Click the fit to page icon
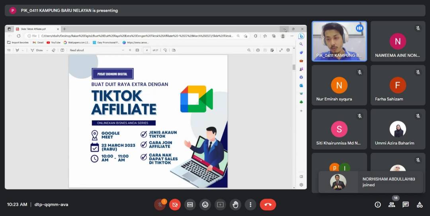This screenshot has width=430, height=216. pos(137,50)
